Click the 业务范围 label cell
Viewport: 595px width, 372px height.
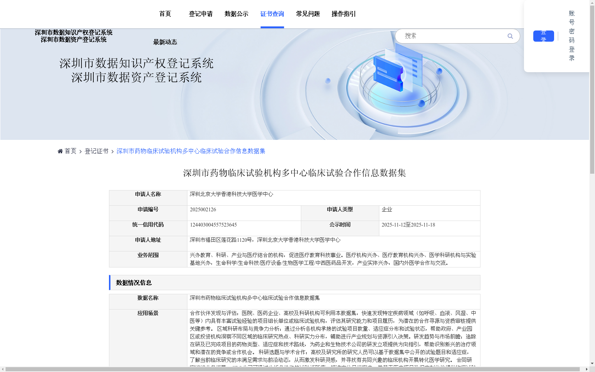click(148, 259)
